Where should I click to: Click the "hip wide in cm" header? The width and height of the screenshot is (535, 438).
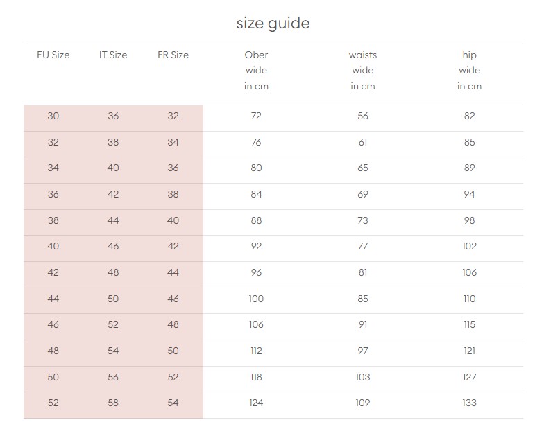pyautogui.click(x=470, y=70)
